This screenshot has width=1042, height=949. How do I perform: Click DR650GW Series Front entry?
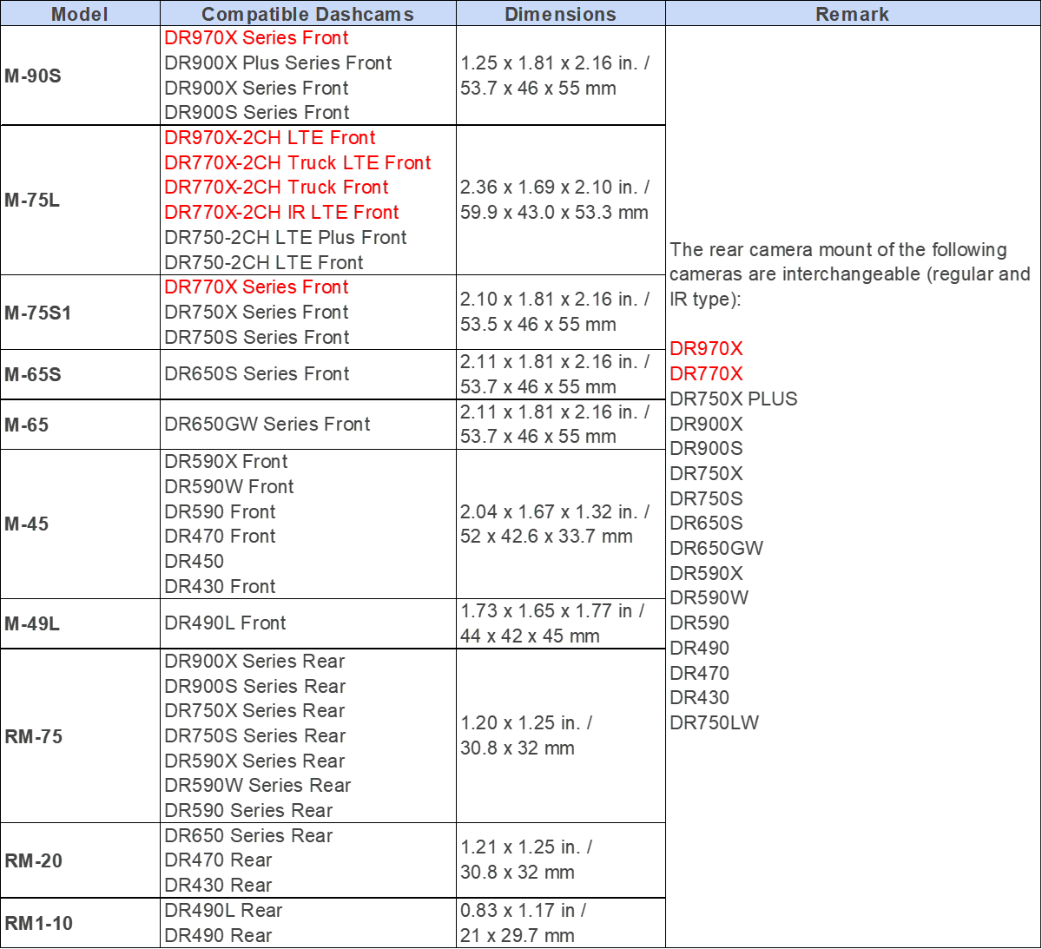click(267, 425)
